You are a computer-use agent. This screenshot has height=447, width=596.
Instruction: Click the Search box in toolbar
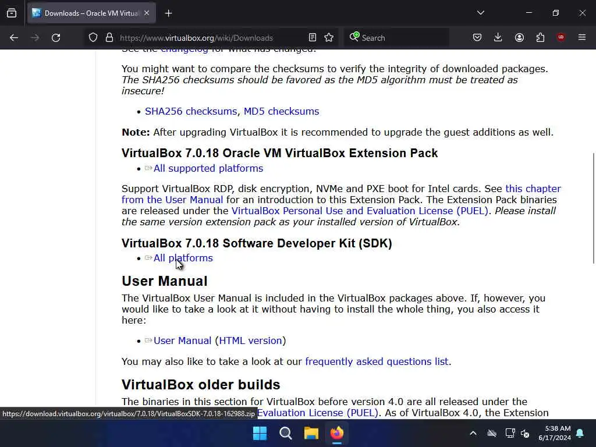click(396, 38)
